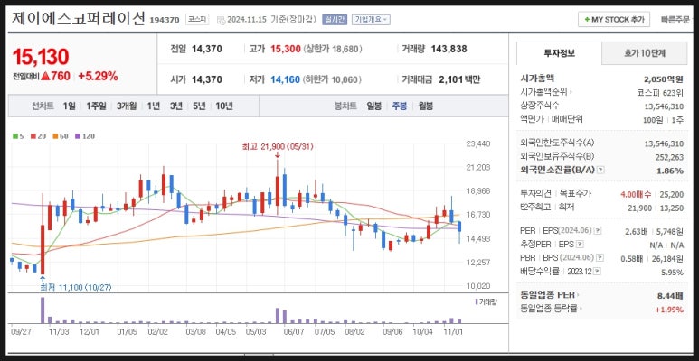Open the 기업개요 dropdown
The width and height of the screenshot is (699, 361).
371,20
